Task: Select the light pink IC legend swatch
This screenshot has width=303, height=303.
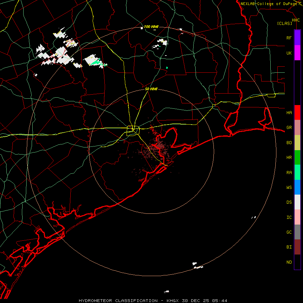Action: (x=297, y=217)
